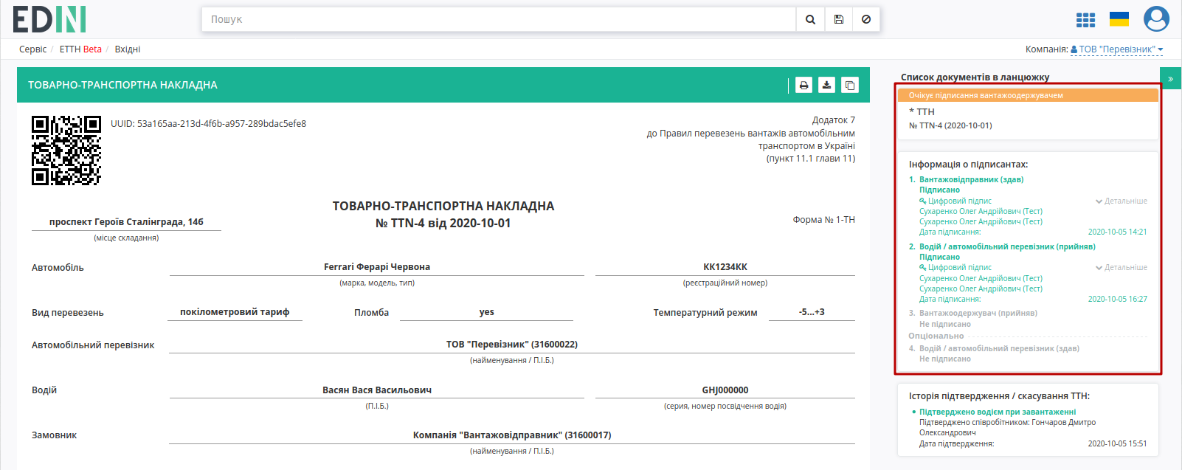Click the EDIN logo
This screenshot has width=1182, height=470.
49,19
